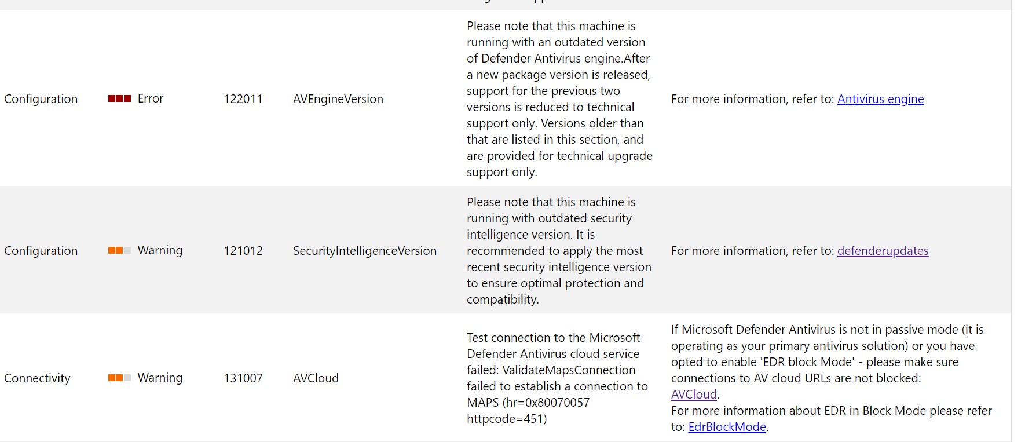Open the Antivirus engine link
Image resolution: width=1025 pixels, height=442 pixels.
coord(880,99)
